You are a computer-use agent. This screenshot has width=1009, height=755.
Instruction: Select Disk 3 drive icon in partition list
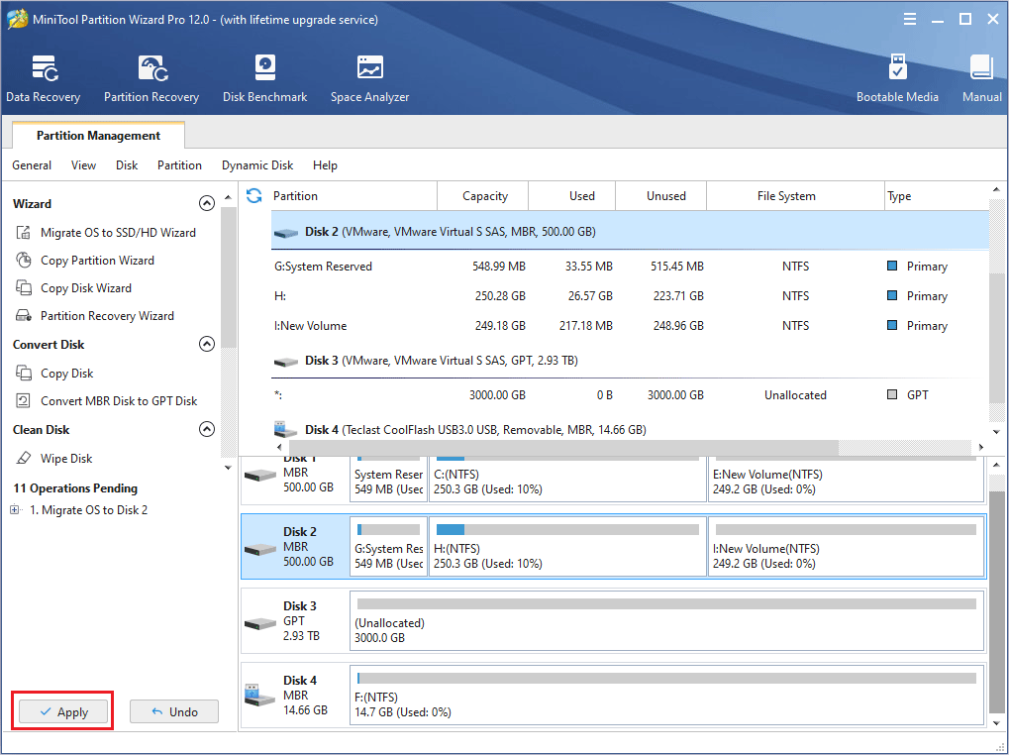[286, 362]
